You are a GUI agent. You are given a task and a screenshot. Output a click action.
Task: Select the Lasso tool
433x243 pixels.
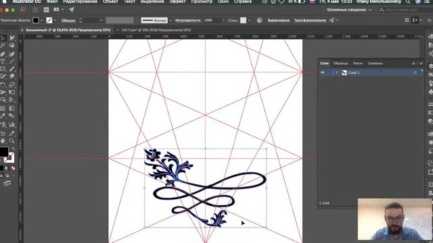[x=12, y=45]
